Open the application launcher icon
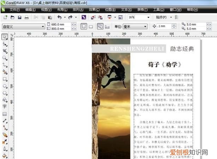The width and height of the screenshot is (217, 159). pos(110,17)
